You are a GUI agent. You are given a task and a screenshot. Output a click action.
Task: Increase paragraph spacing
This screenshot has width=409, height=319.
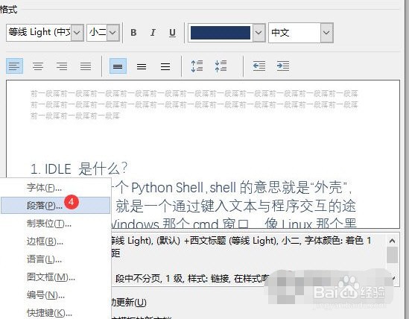click(197, 66)
